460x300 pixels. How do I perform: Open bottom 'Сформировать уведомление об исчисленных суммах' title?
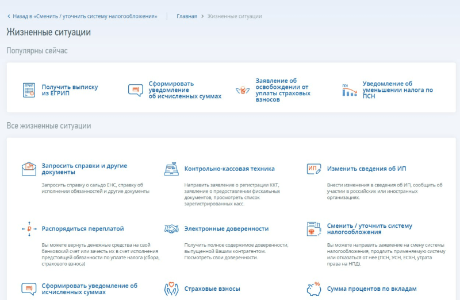click(x=90, y=289)
